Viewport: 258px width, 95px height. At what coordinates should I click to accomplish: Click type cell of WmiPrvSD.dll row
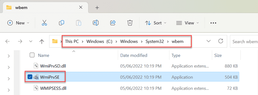pyautogui.click(x=190, y=66)
